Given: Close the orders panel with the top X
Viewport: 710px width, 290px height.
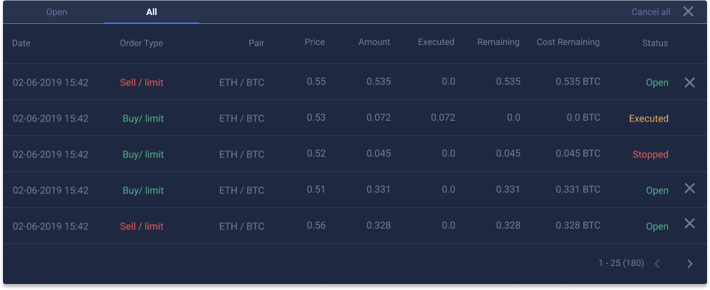Looking at the screenshot, I should (688, 12).
